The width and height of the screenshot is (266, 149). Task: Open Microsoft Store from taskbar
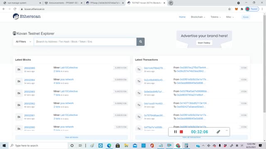118,145
